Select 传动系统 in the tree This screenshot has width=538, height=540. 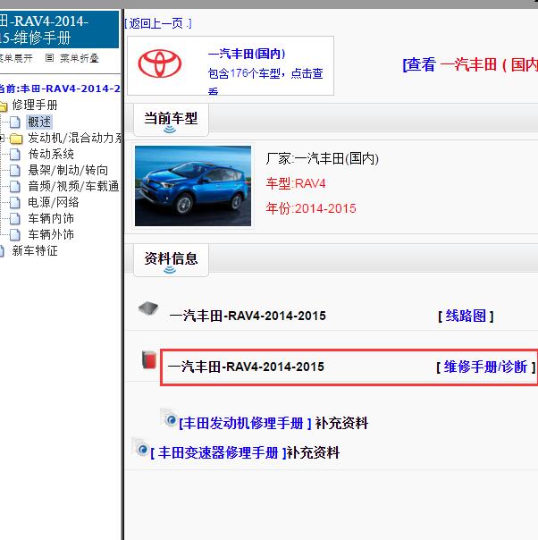pyautogui.click(x=51, y=154)
